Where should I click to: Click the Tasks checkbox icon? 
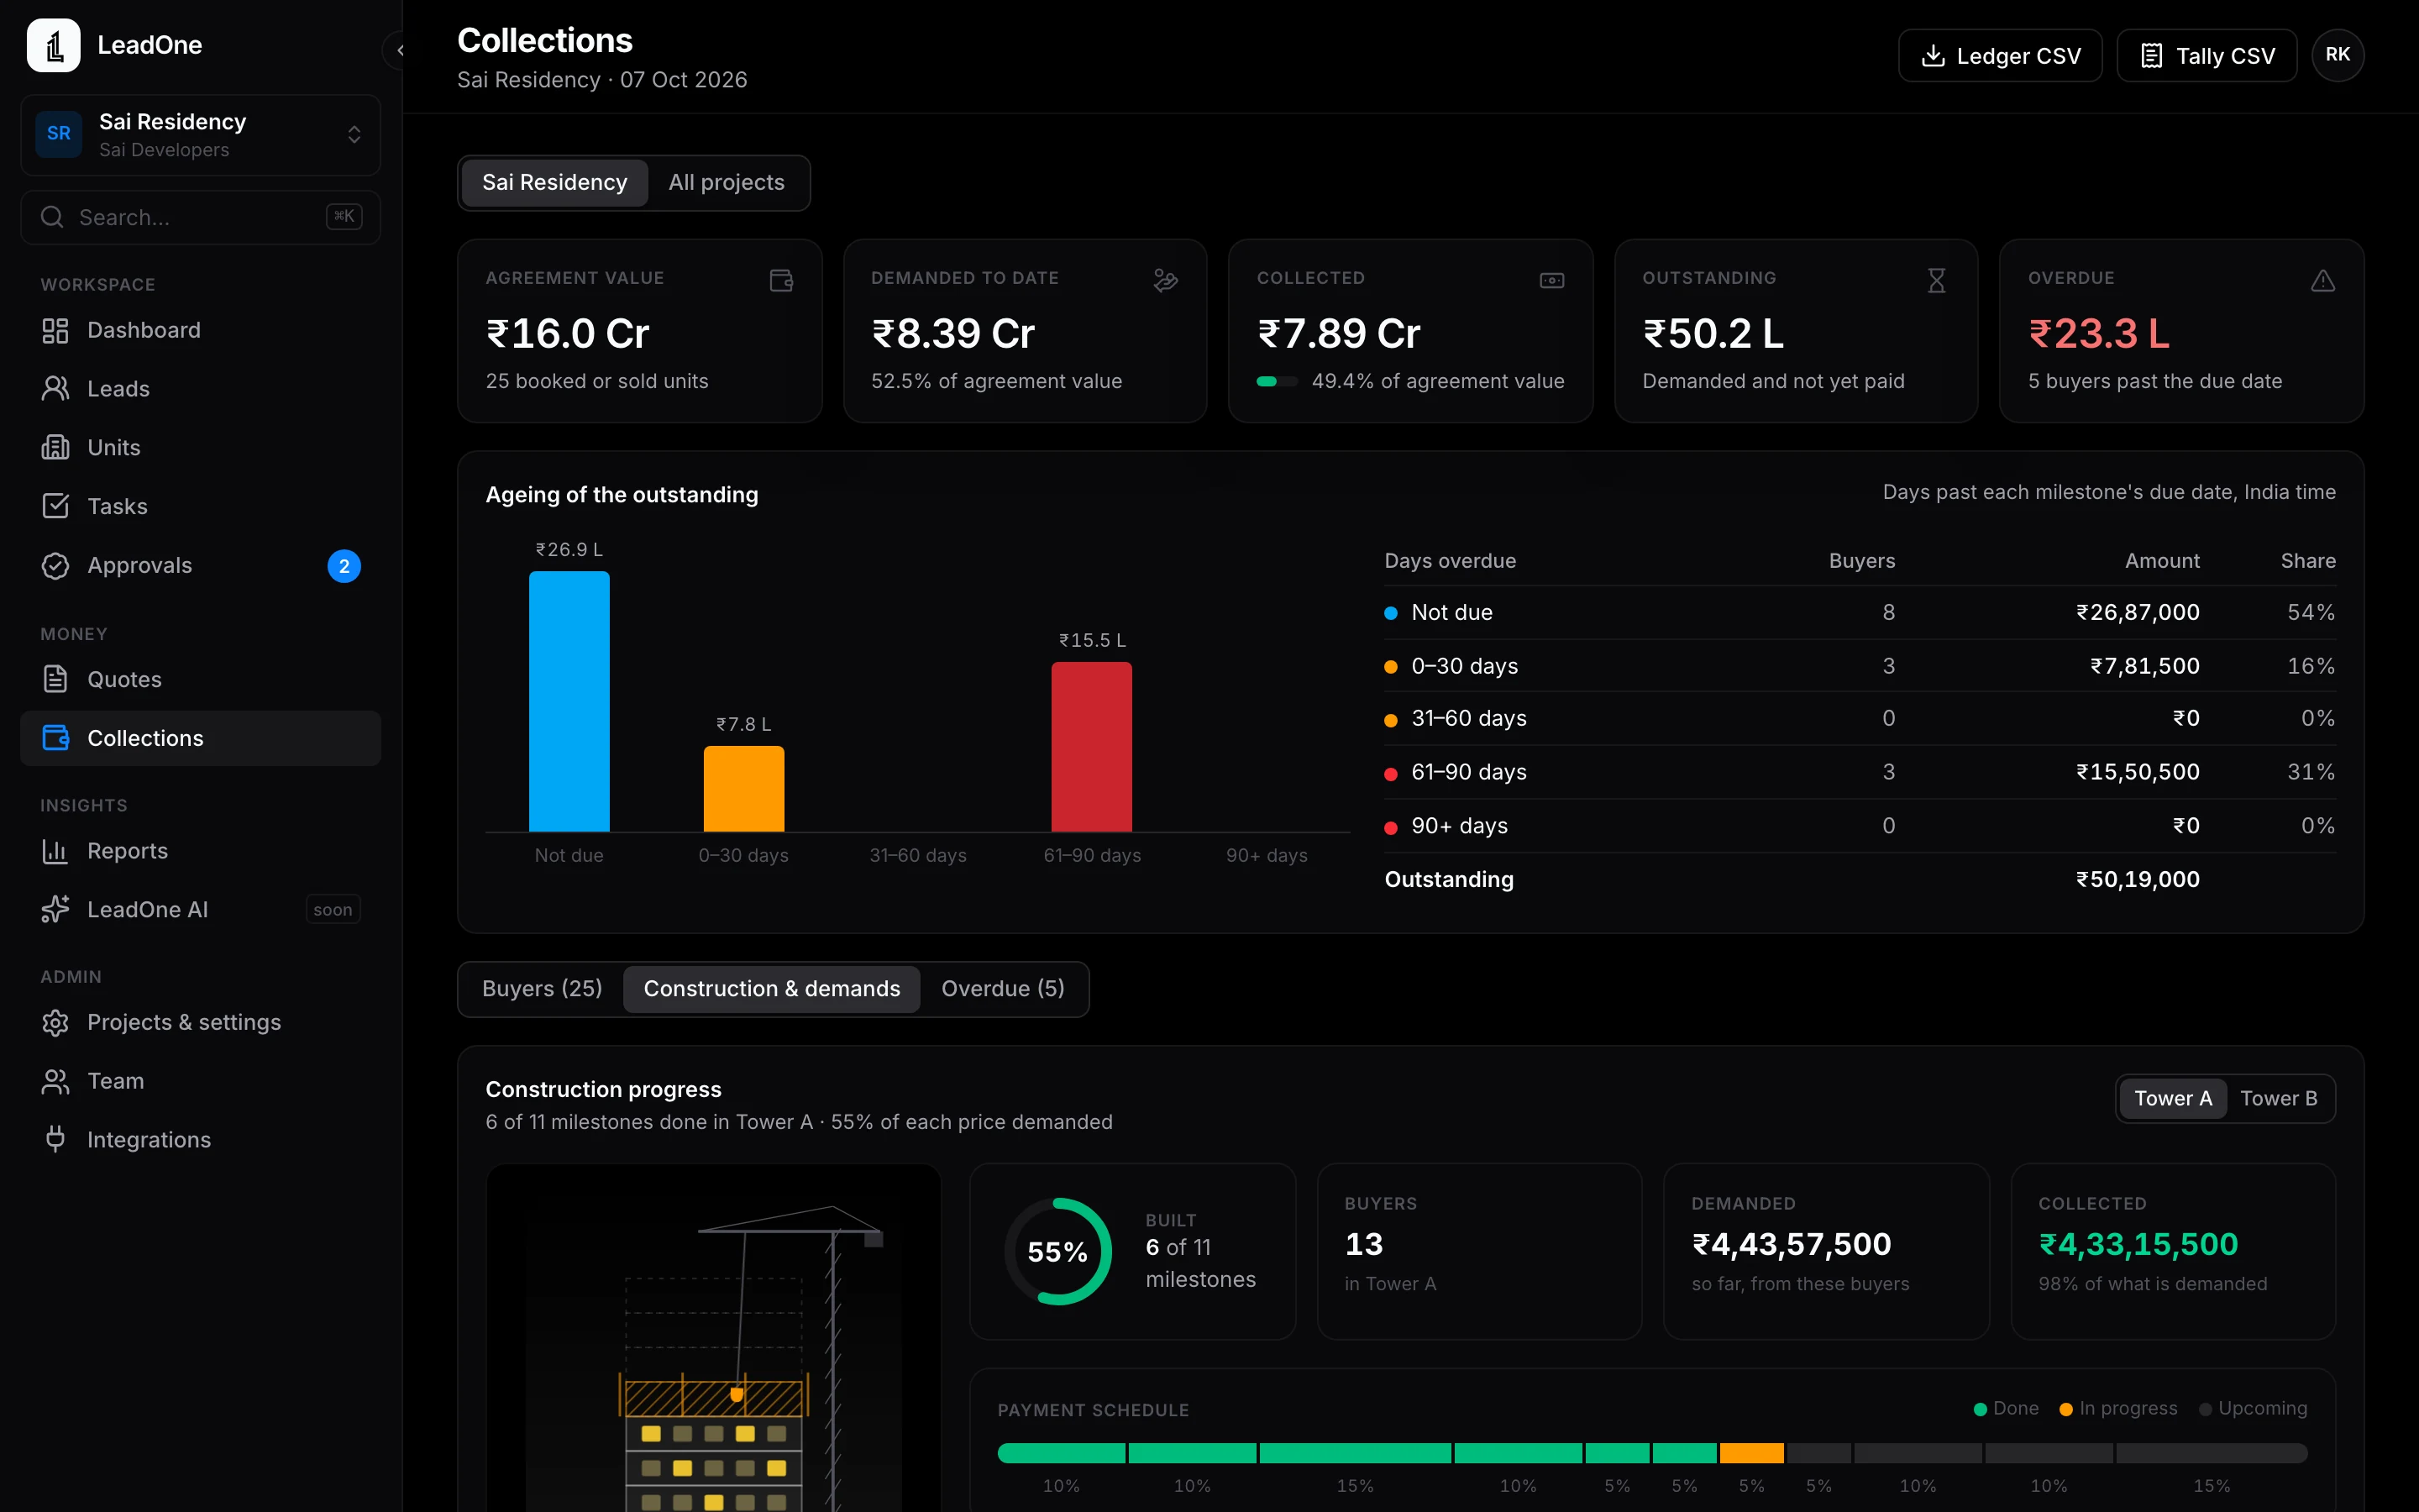tap(55, 506)
